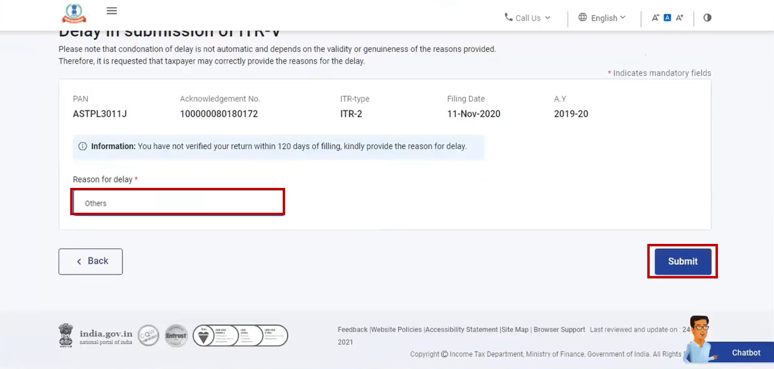This screenshot has height=369, width=774.
Task: Open the English language dropdown
Action: pos(601,18)
